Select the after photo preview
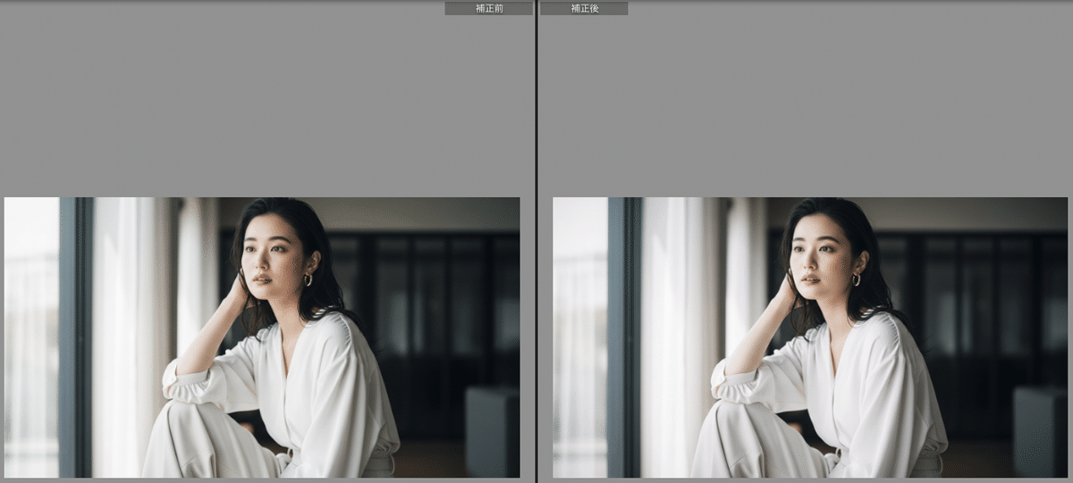 click(x=810, y=337)
